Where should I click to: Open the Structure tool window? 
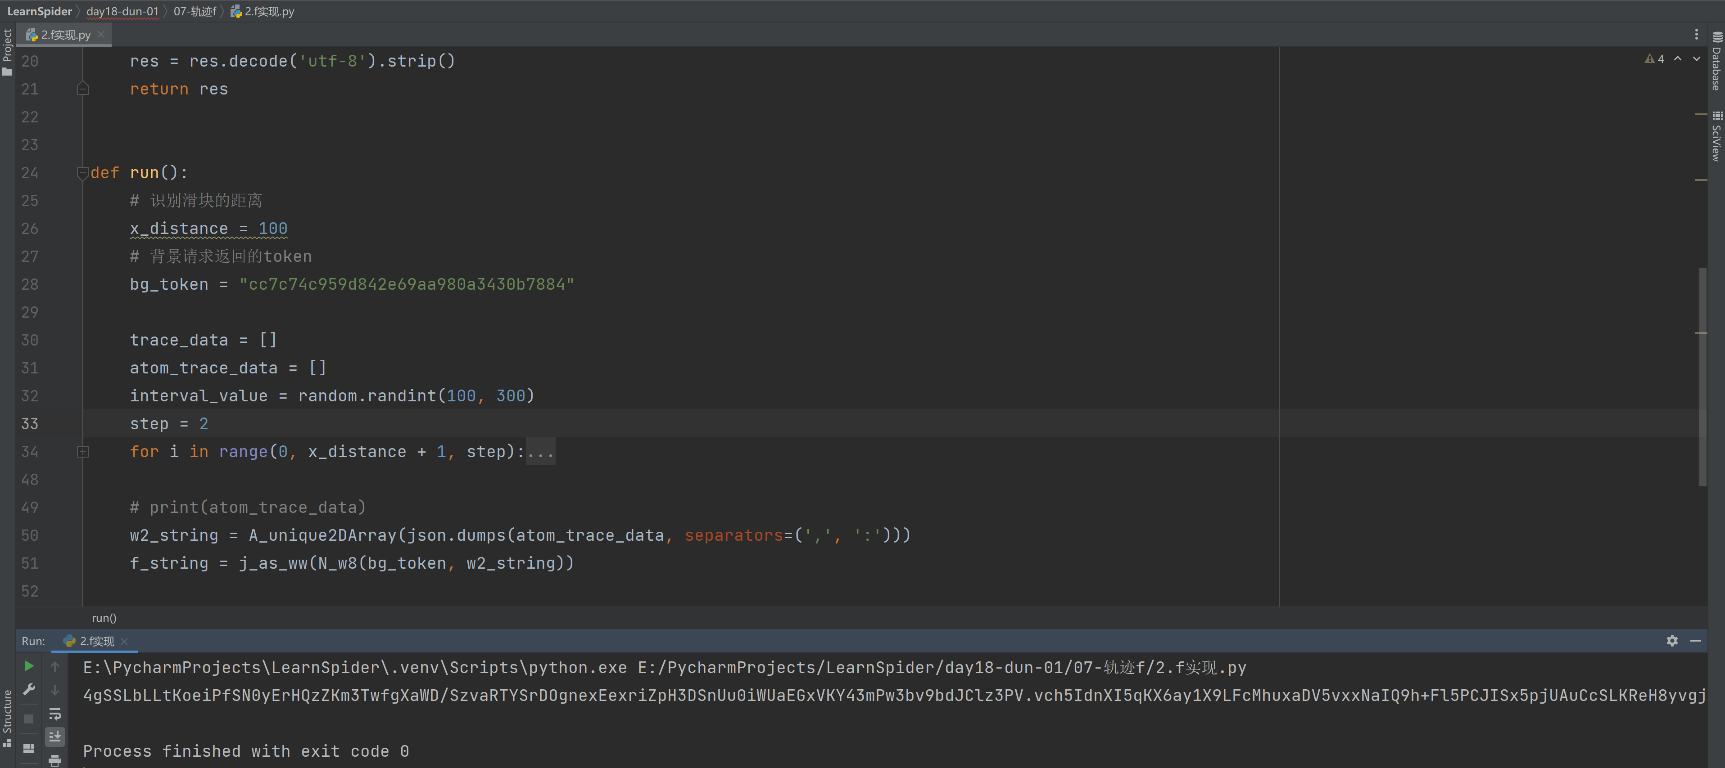tap(7, 718)
